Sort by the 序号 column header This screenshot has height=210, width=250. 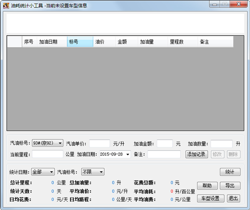(x=29, y=42)
